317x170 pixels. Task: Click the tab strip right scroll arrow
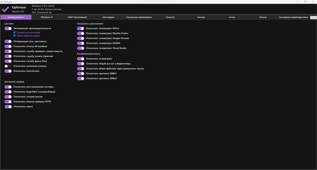[315, 17]
